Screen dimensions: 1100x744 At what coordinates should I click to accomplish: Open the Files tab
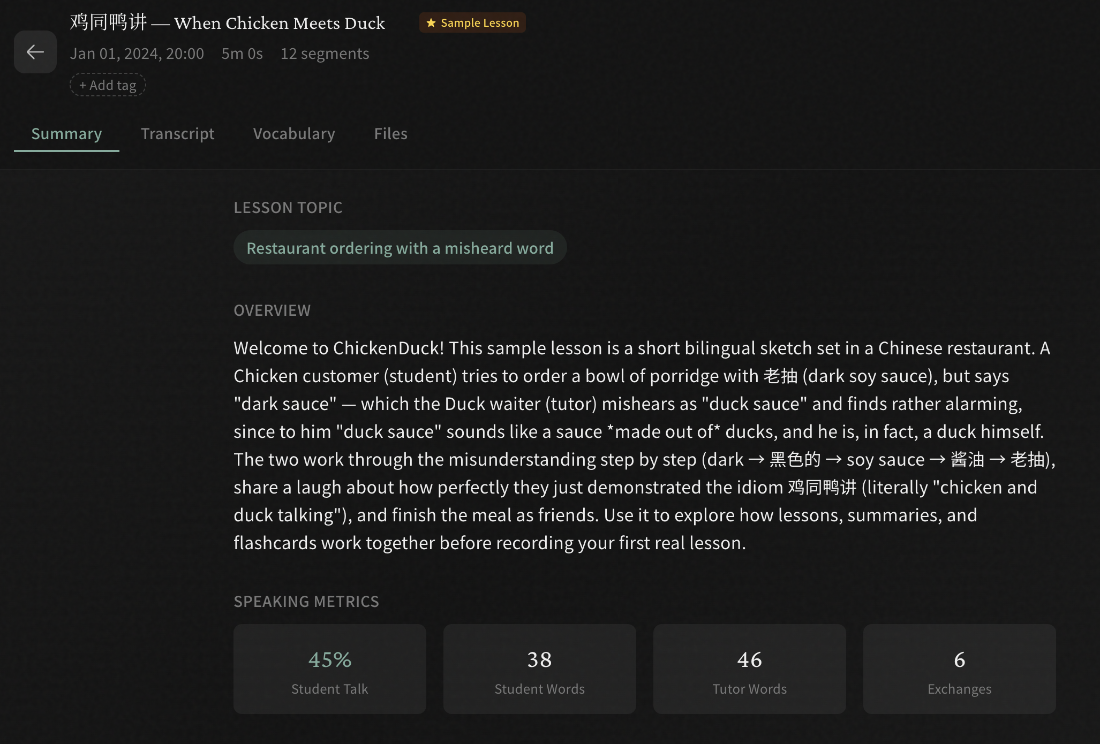(x=390, y=134)
